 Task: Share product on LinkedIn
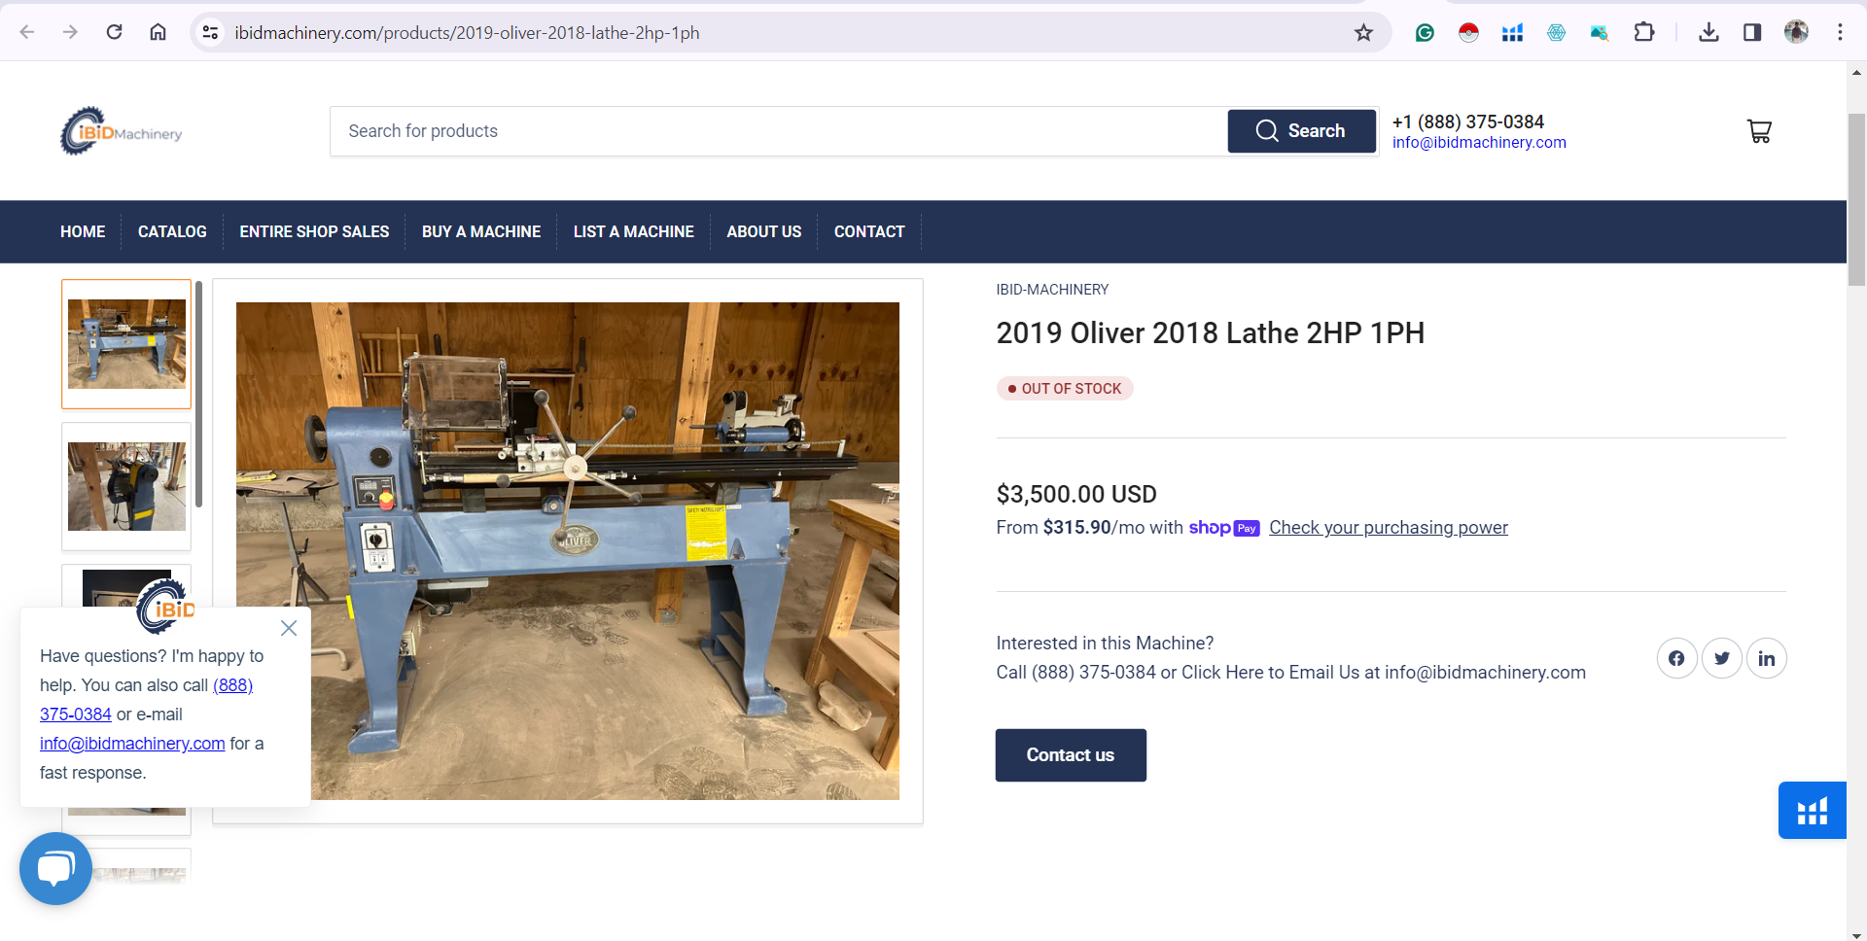click(1766, 658)
